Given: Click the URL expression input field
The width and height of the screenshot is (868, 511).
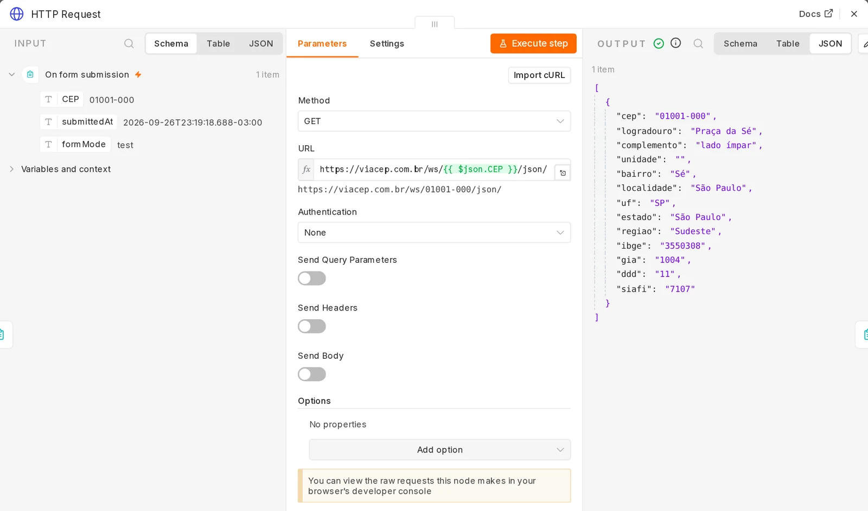Looking at the screenshot, I should [x=433, y=170].
